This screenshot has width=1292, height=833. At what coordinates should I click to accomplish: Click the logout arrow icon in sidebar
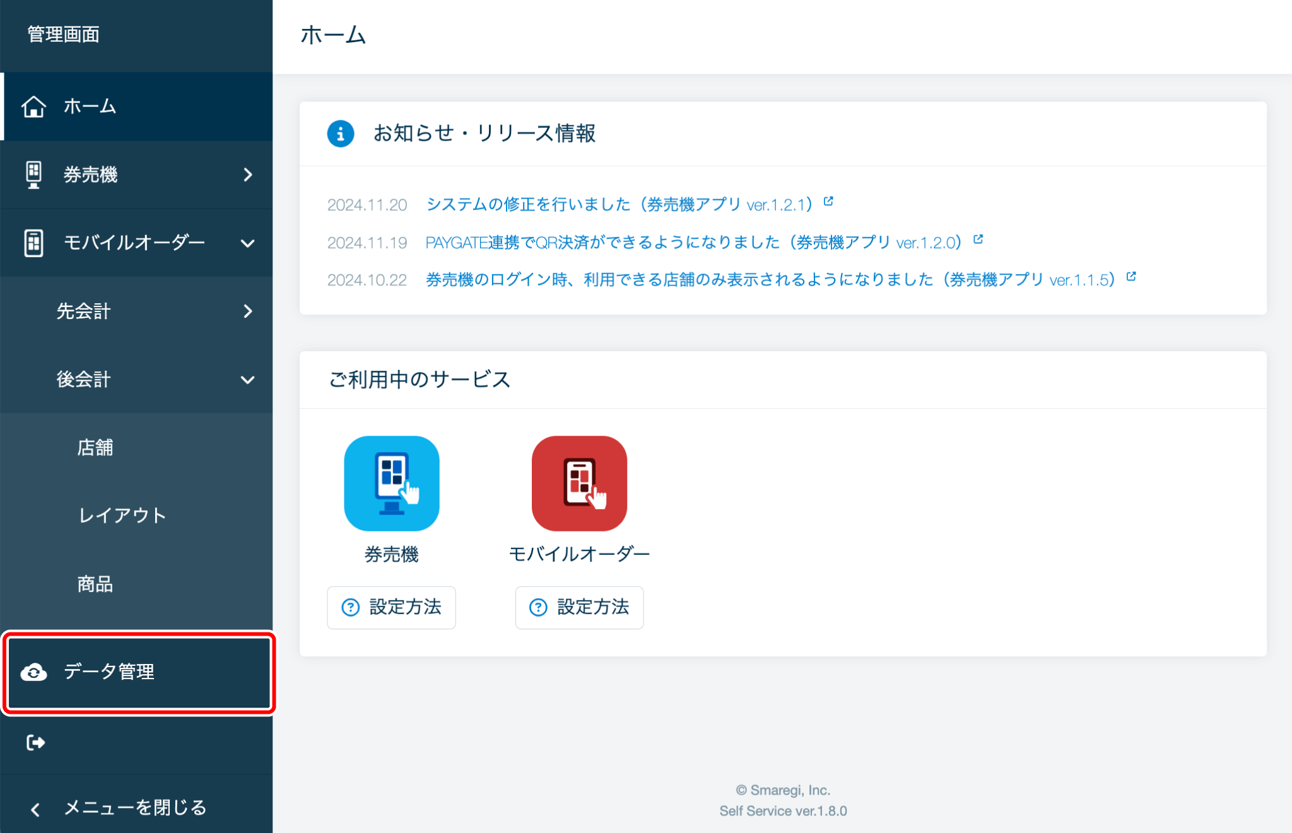pos(35,743)
